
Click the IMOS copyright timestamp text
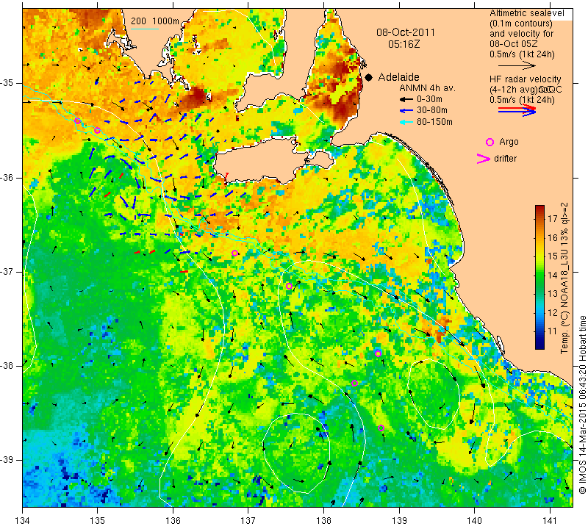(x=582, y=405)
